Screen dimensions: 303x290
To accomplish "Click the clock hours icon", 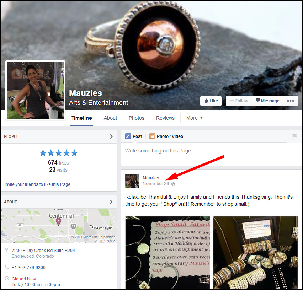I will [7, 279].
